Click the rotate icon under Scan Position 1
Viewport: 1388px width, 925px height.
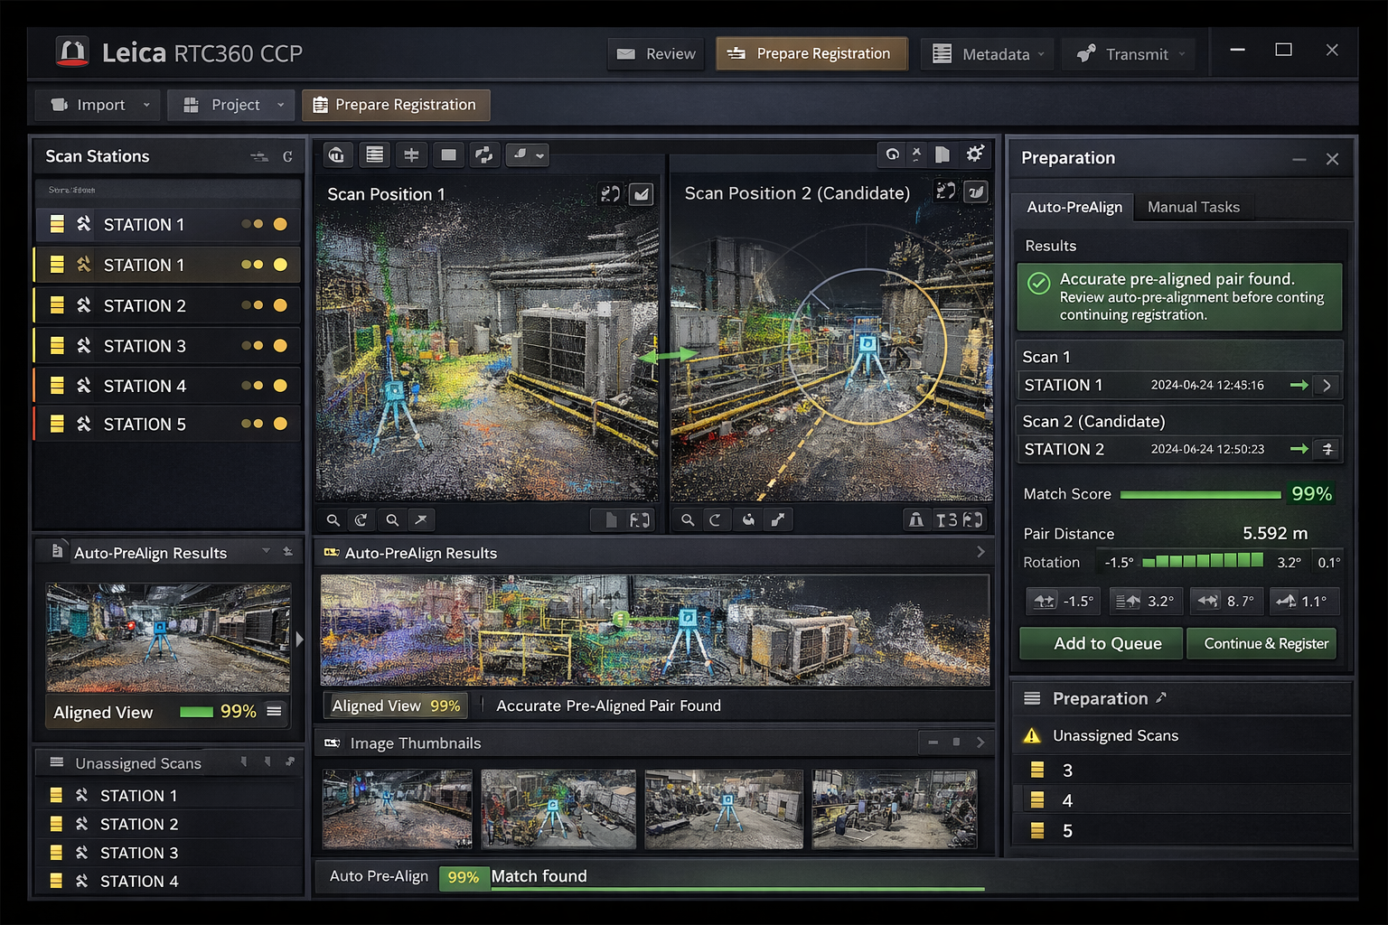(x=361, y=520)
